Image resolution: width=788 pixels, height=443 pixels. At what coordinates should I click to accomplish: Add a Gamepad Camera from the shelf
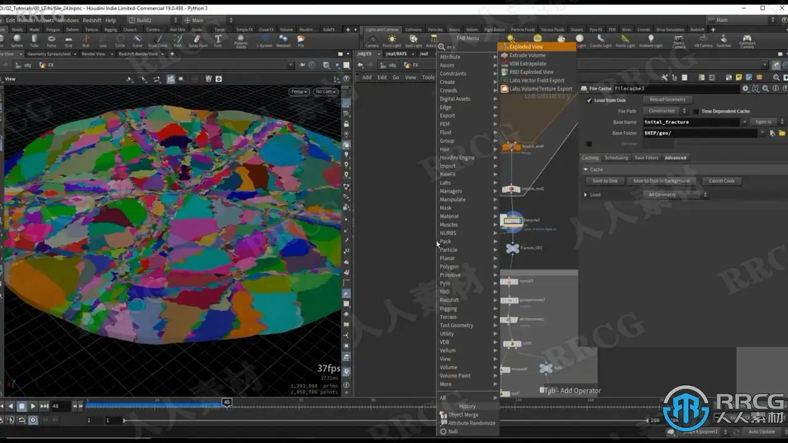pyautogui.click(x=747, y=41)
